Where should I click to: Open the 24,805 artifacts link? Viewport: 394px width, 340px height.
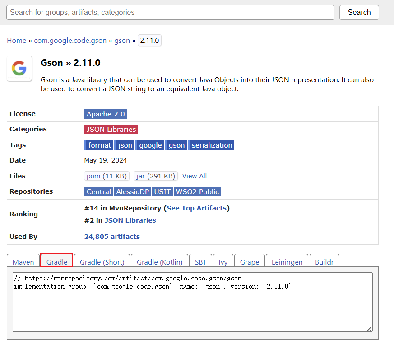click(112, 237)
